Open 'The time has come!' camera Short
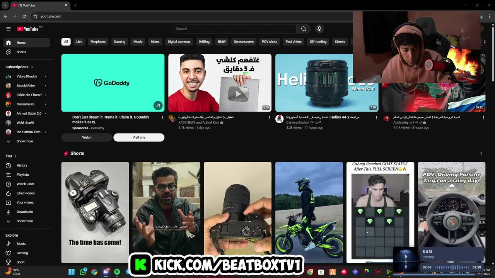Image resolution: width=495 pixels, height=278 pixels. coord(95,212)
